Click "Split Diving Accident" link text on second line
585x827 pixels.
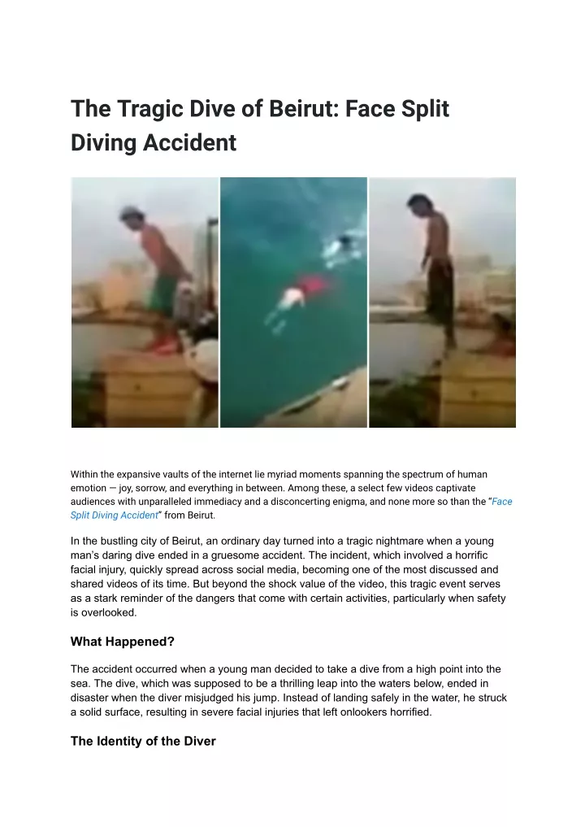pos(115,516)
